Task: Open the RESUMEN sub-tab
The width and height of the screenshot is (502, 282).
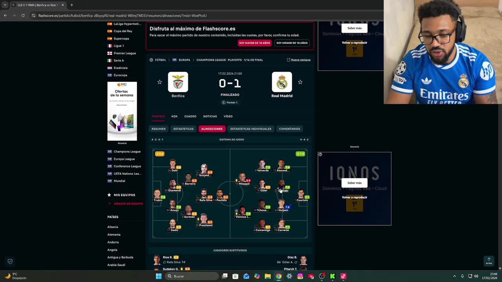Action: (x=158, y=129)
